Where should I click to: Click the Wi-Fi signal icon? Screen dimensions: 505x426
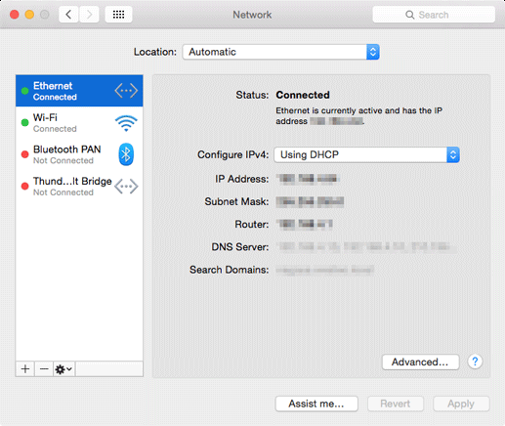click(126, 123)
